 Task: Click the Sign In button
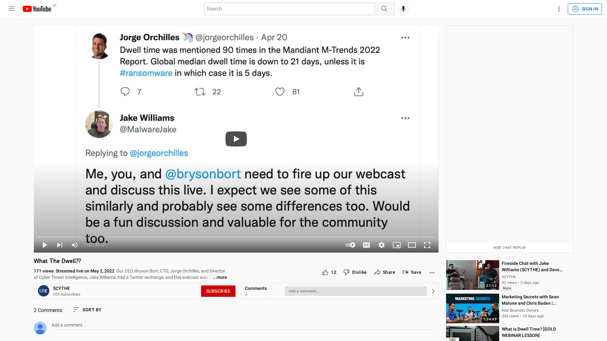pos(585,9)
